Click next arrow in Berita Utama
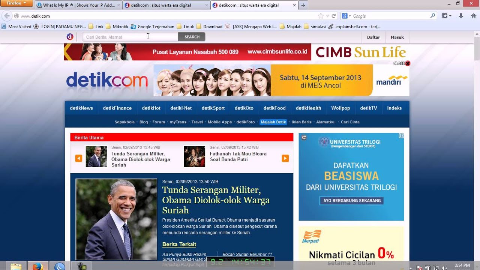The height and width of the screenshot is (270, 480). [285, 159]
